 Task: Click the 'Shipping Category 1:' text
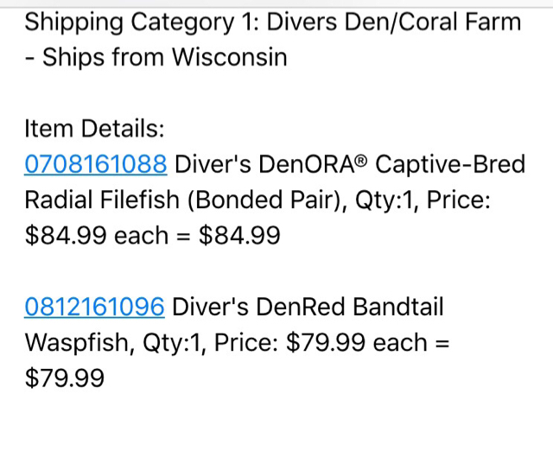coord(142,22)
